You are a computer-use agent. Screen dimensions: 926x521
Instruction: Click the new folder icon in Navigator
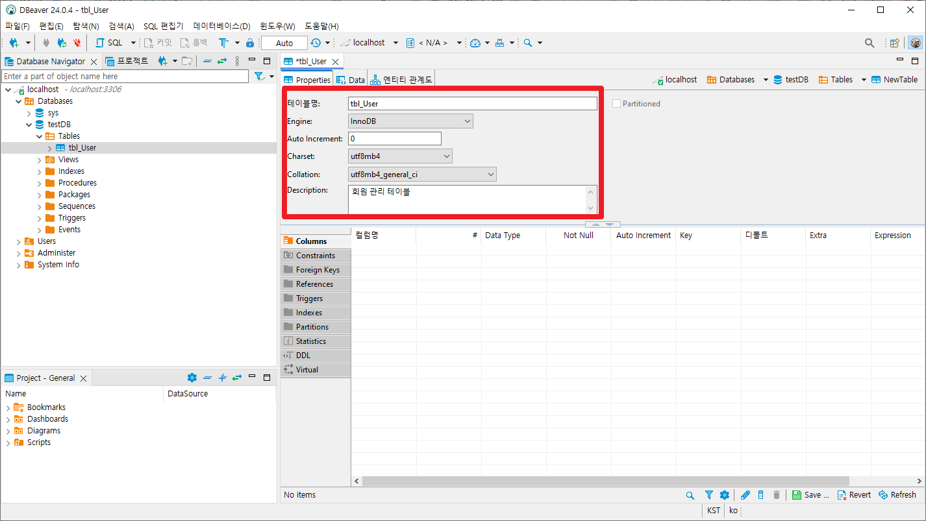187,61
